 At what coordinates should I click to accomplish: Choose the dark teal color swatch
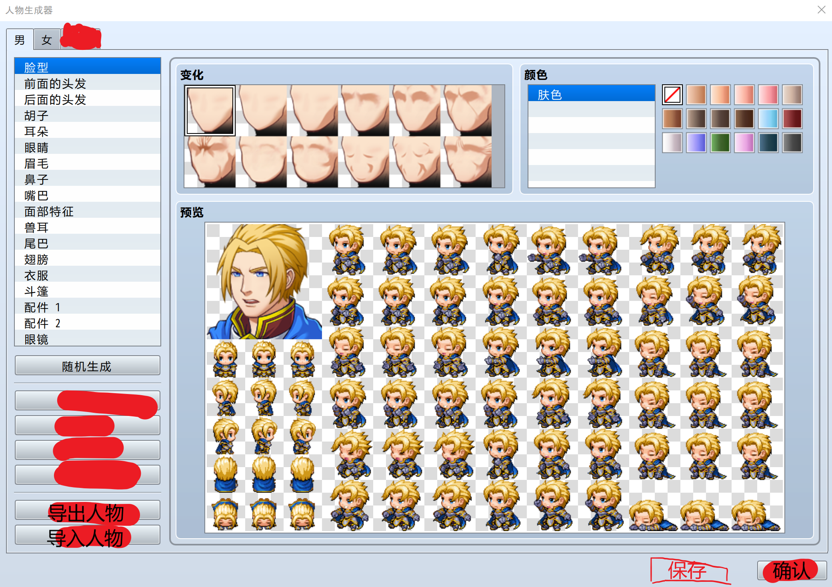(768, 143)
